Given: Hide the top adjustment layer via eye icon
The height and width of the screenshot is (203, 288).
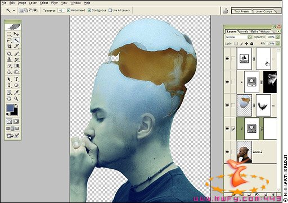Looking at the screenshot, I should click(227, 59).
